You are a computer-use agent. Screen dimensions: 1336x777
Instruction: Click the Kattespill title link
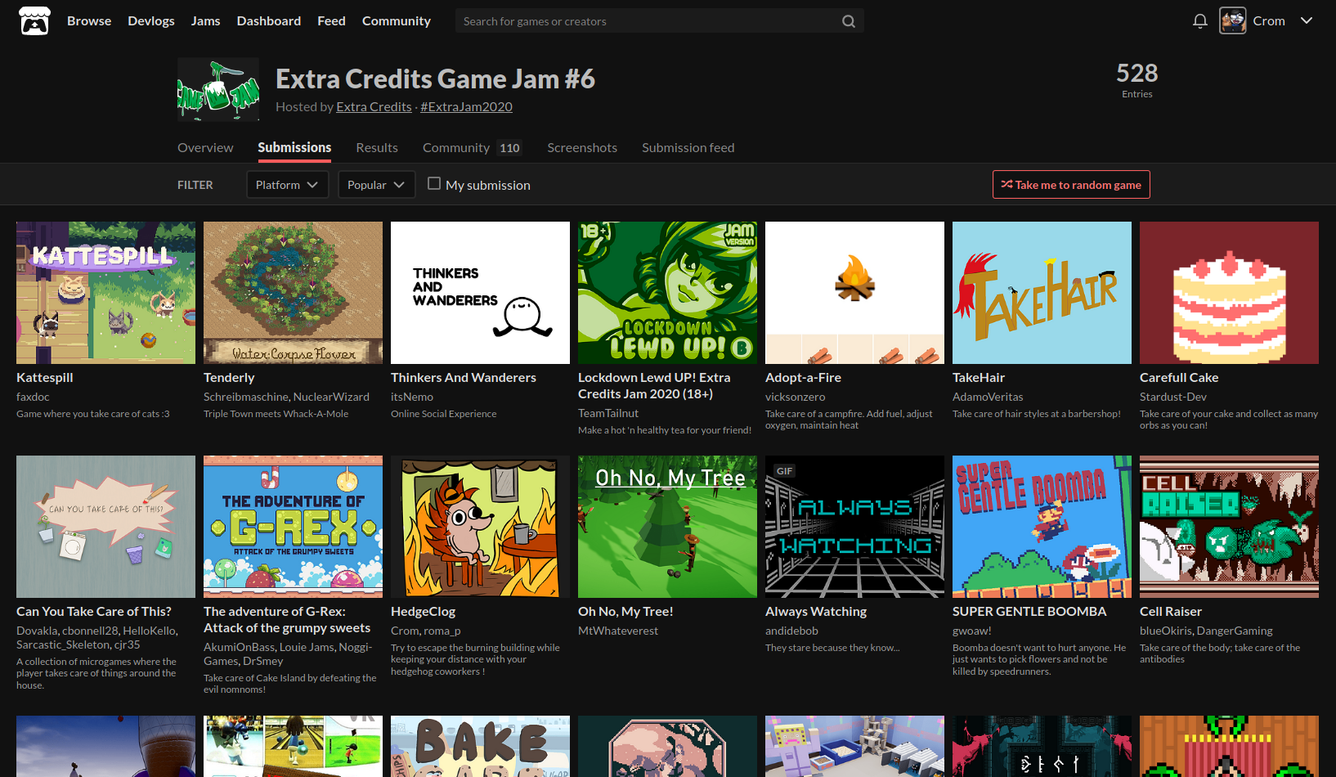click(45, 378)
